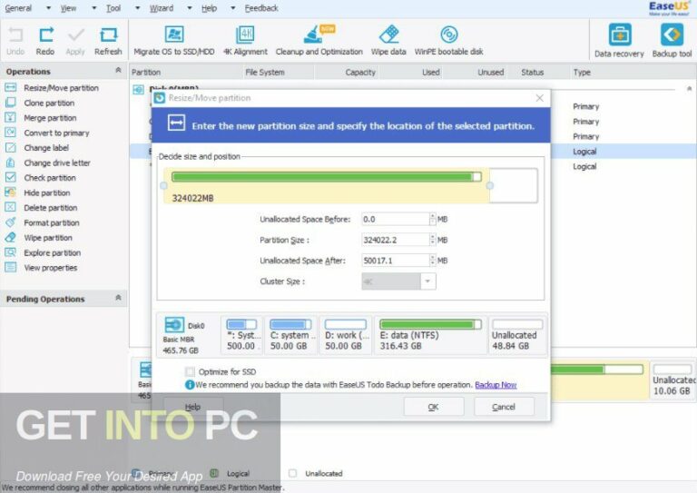Open the Cluster Size dropdown
The height and width of the screenshot is (493, 697).
coord(427,281)
